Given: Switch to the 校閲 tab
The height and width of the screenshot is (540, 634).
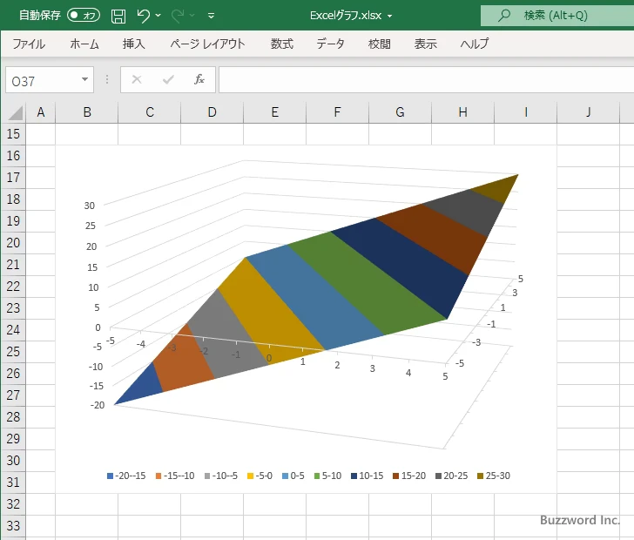Looking at the screenshot, I should click(x=380, y=44).
